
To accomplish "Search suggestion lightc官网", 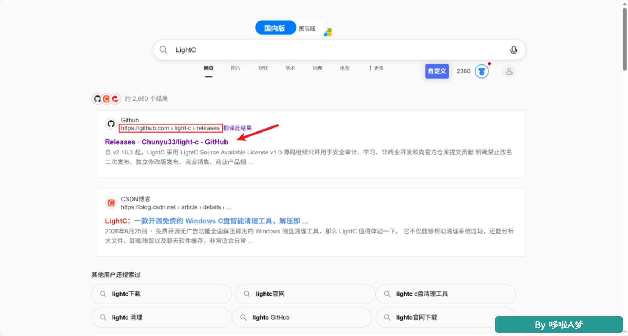I will pos(305,294).
